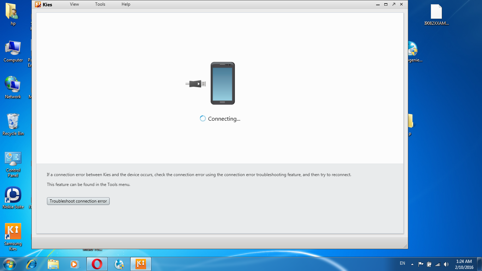Click the diagonal arrow window mode button
482x271 pixels.
[x=394, y=4]
